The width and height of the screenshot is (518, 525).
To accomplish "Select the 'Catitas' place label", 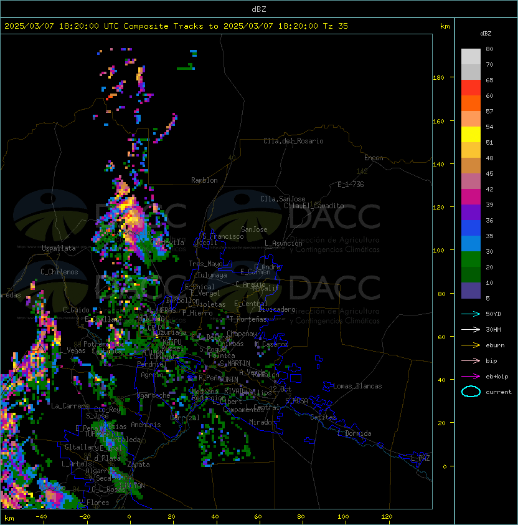I will (x=323, y=417).
